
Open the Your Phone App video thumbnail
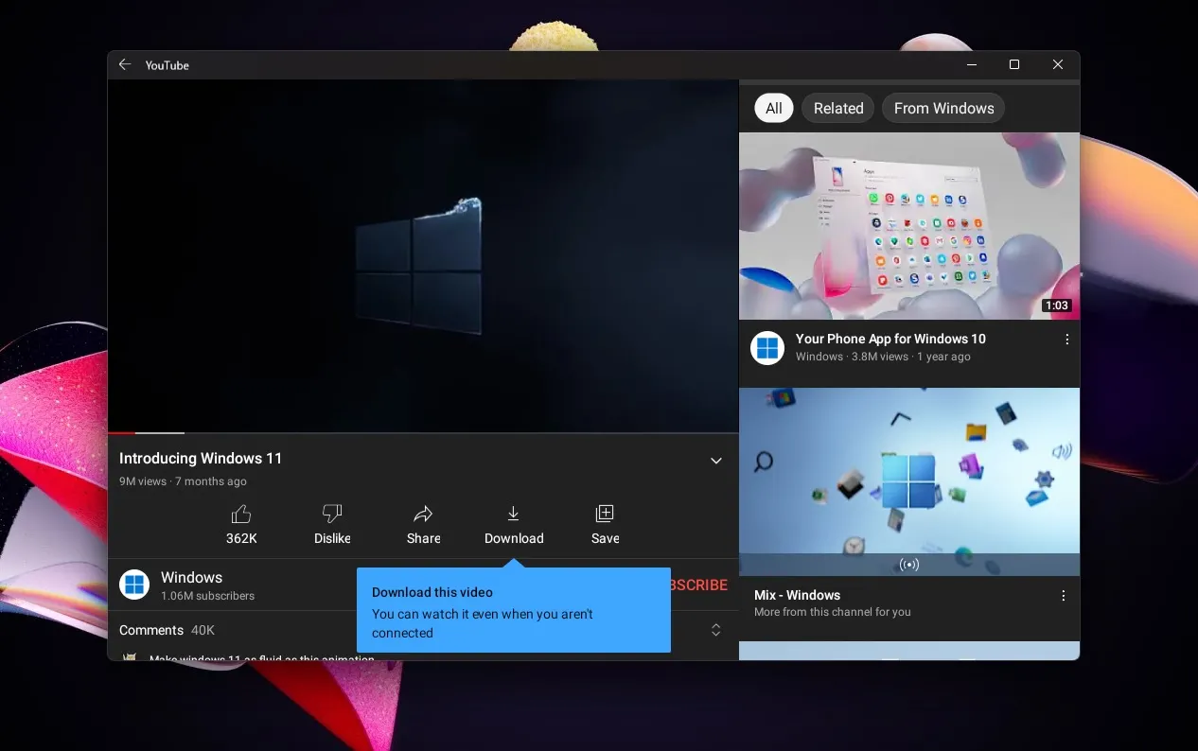tap(908, 226)
